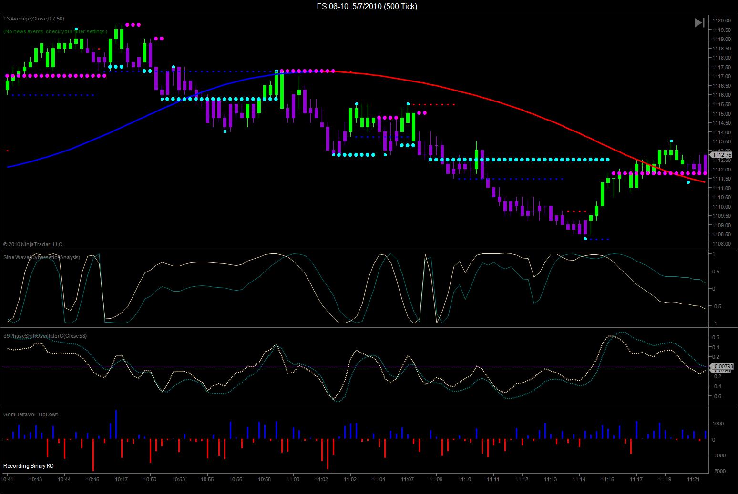Select the GomDeltaVol_UpDown indicator label

click(31, 414)
